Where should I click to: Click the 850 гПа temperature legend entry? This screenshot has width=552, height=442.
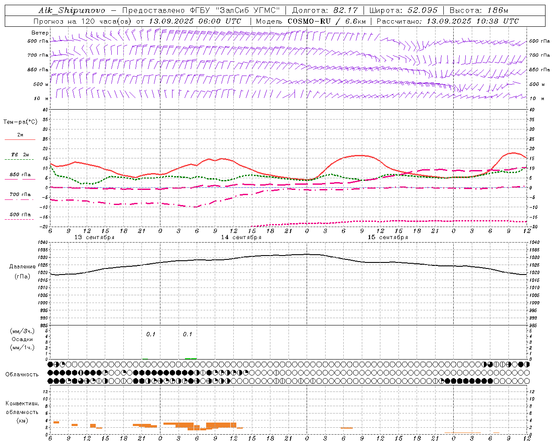coord(20,175)
